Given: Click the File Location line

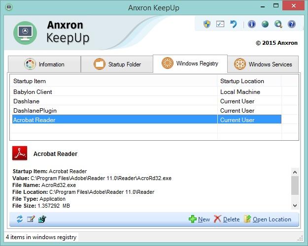Looking at the screenshot, I should tap(83, 192).
